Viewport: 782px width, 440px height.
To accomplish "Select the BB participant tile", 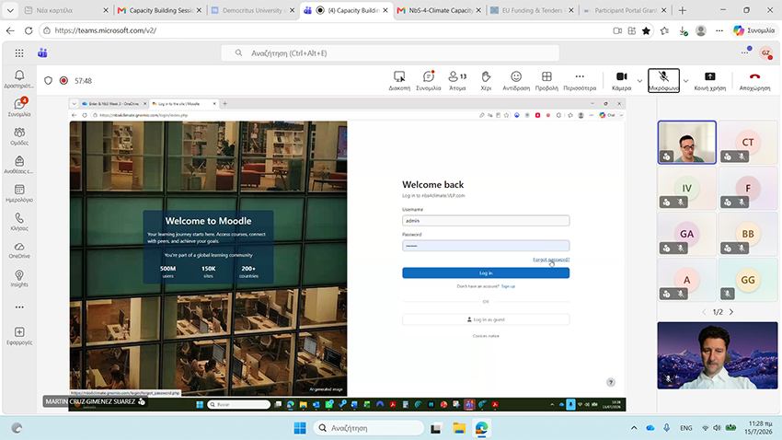I will click(x=748, y=234).
